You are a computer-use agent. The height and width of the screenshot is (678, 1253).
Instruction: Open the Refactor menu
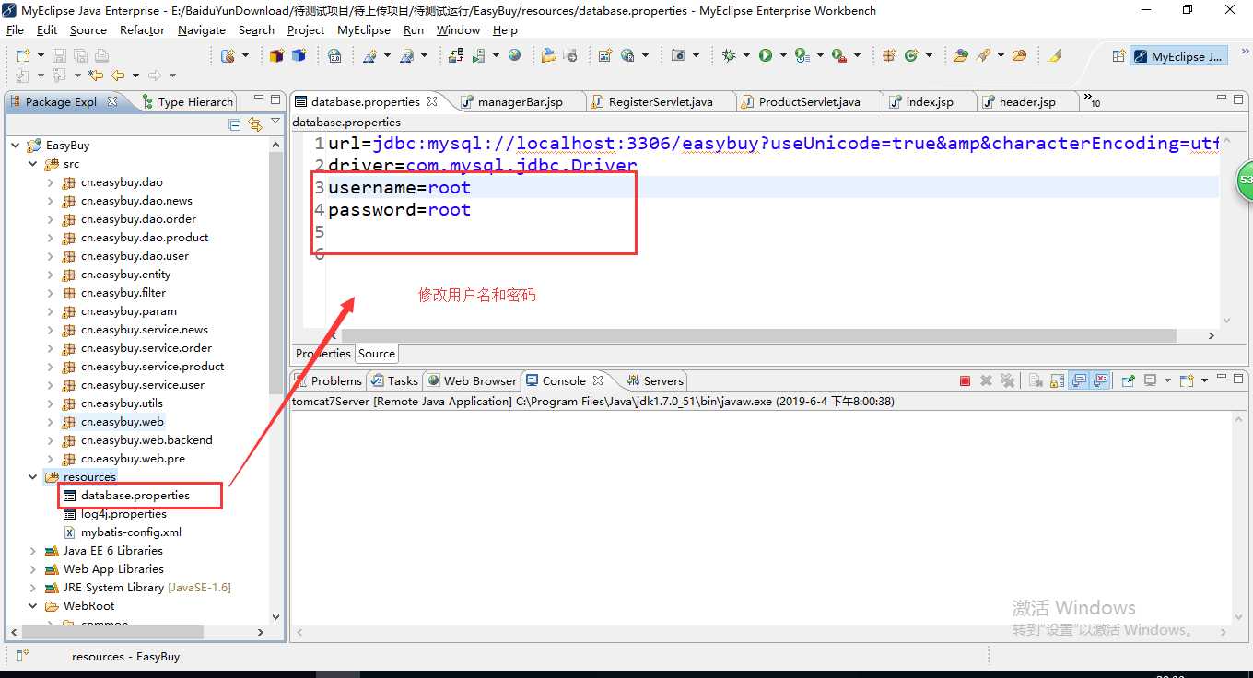click(x=142, y=29)
